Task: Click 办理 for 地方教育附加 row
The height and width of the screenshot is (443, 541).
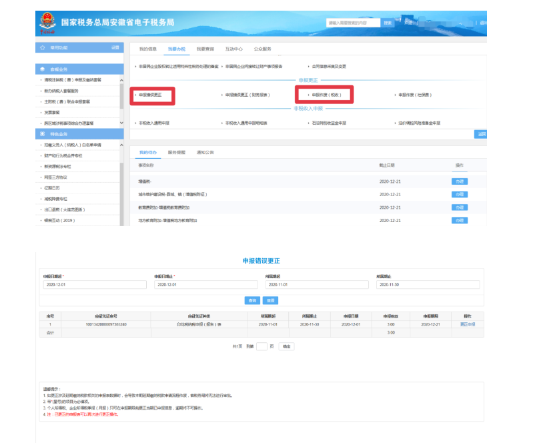Action: pos(460,220)
